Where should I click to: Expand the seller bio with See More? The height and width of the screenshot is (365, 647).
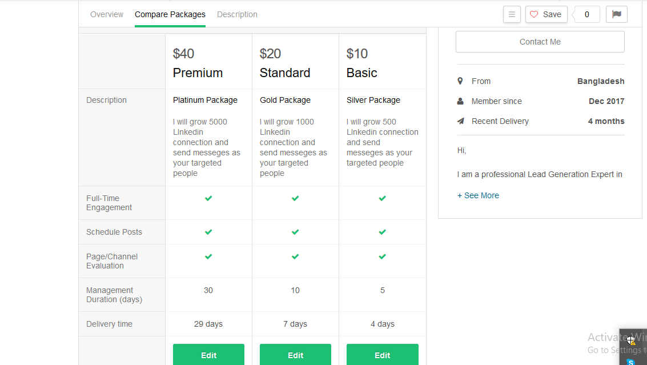point(478,195)
